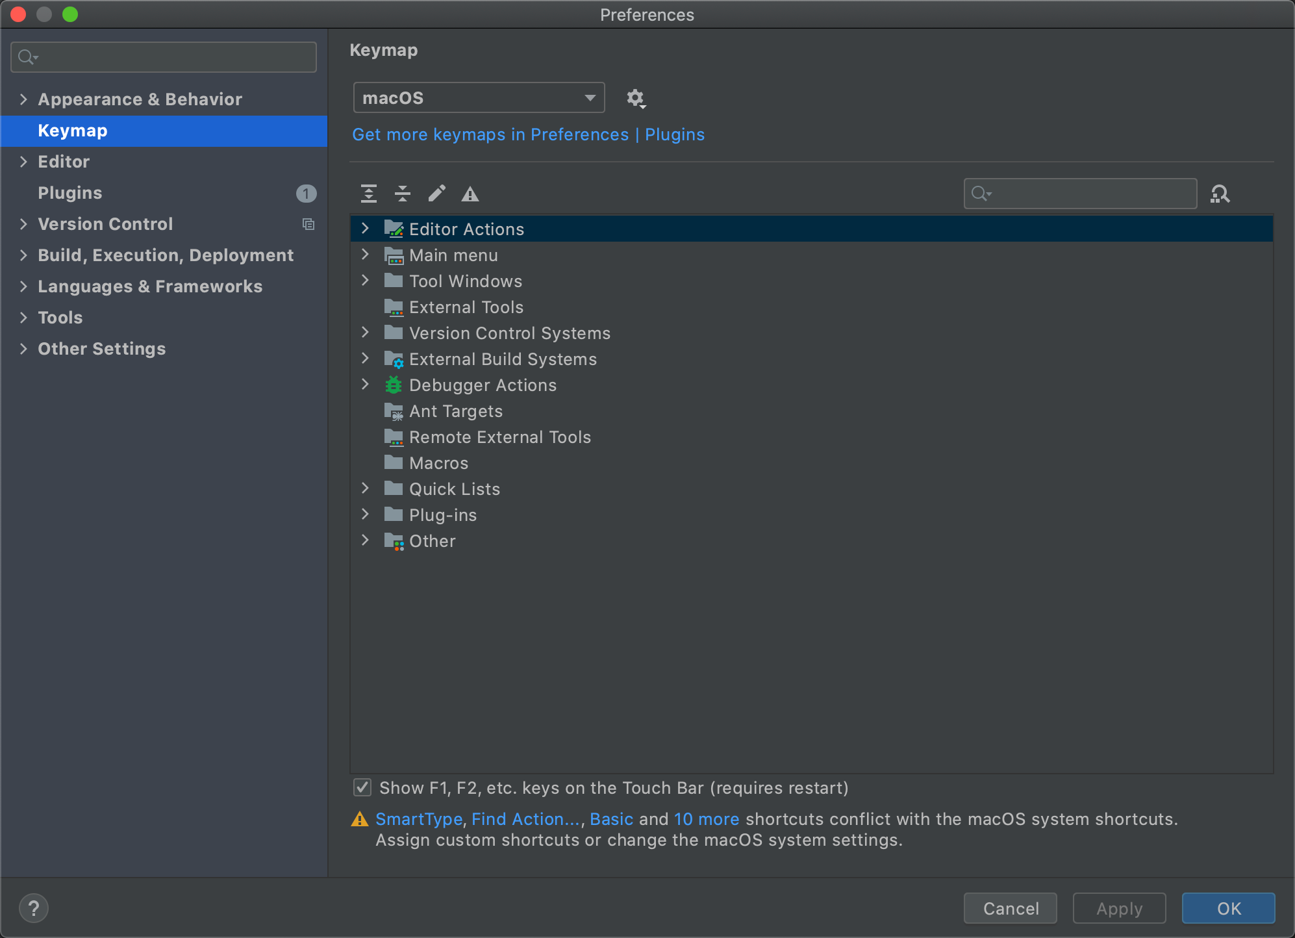This screenshot has width=1295, height=938.
Task: Open the '10 more' conflicts link
Action: (x=707, y=819)
